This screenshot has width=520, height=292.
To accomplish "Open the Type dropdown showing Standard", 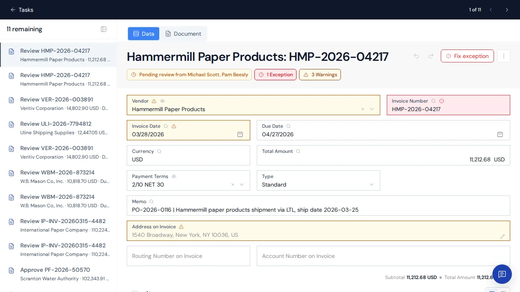I will (x=318, y=180).
